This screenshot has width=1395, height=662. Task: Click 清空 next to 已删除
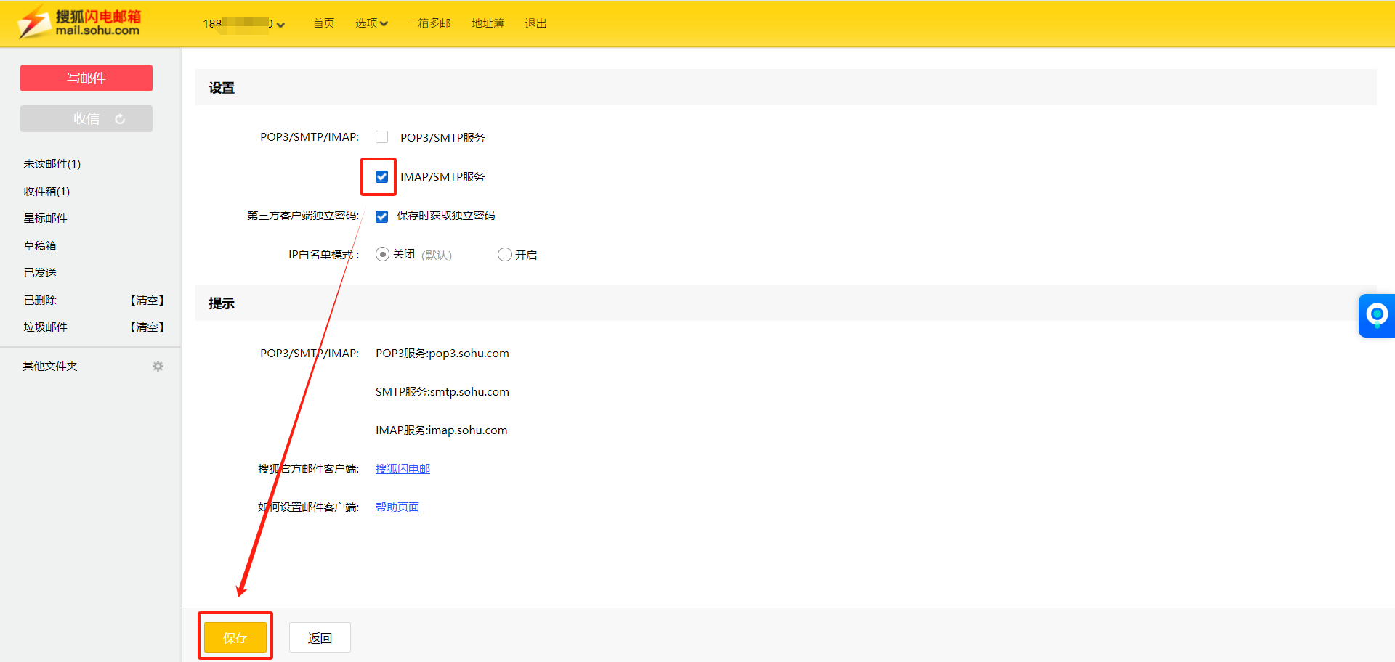(x=147, y=301)
